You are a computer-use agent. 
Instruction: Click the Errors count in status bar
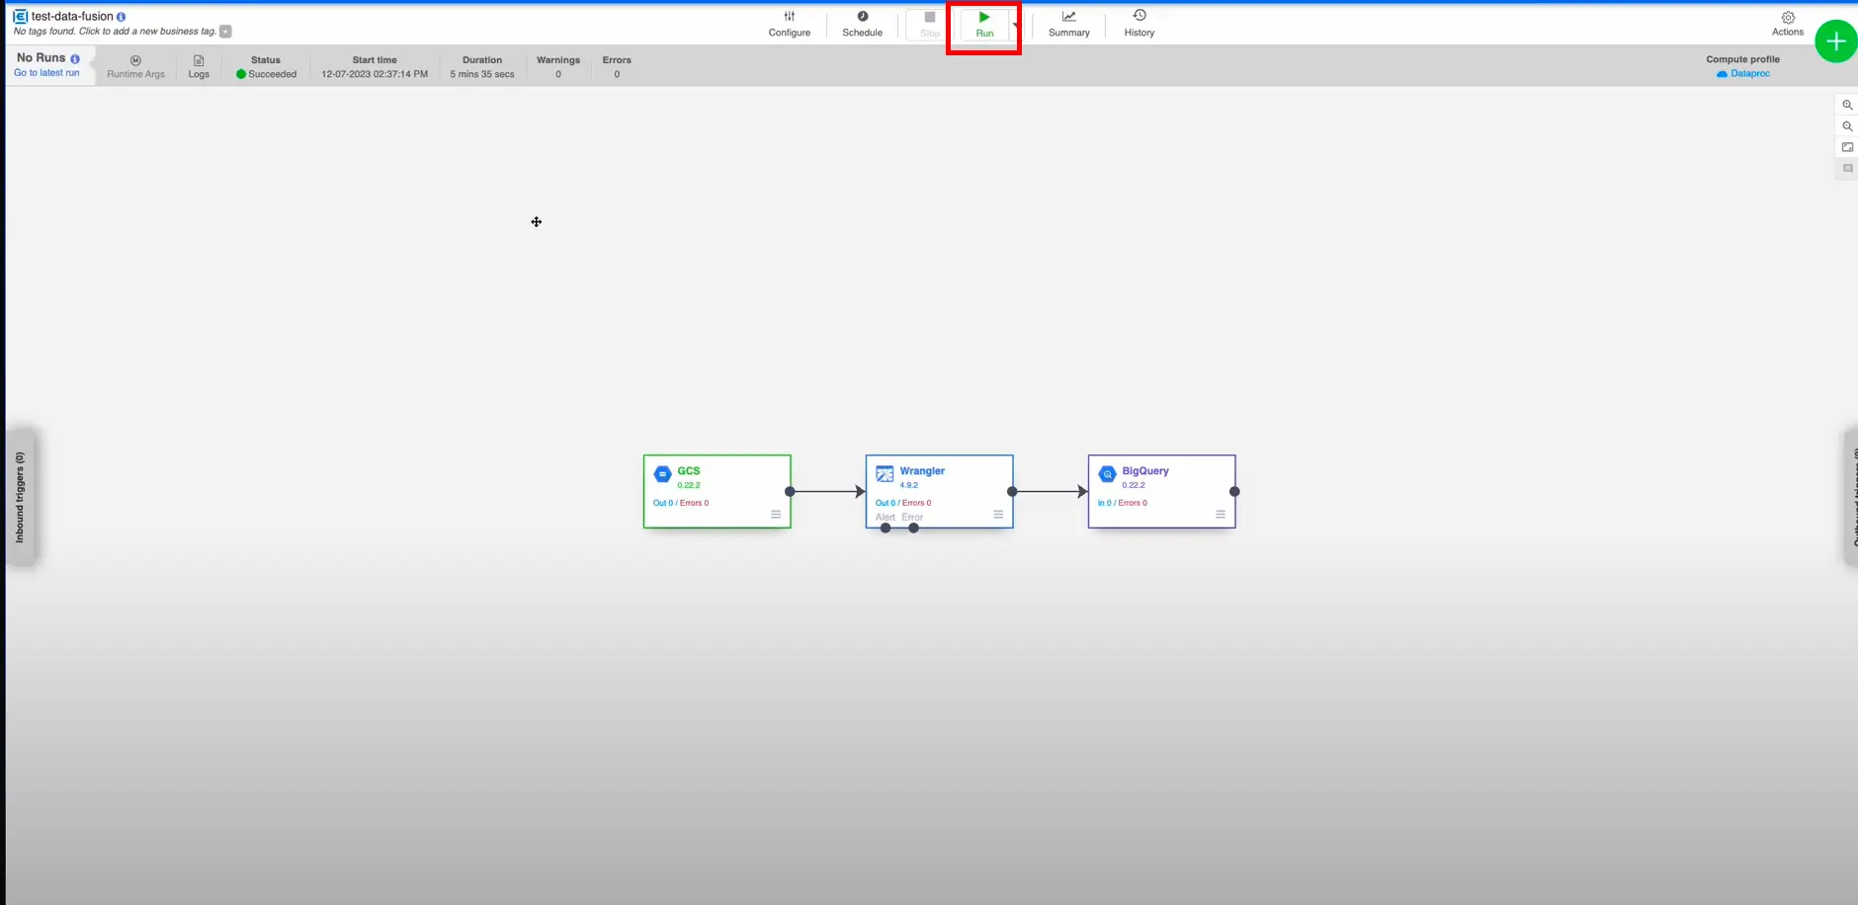pos(617,74)
